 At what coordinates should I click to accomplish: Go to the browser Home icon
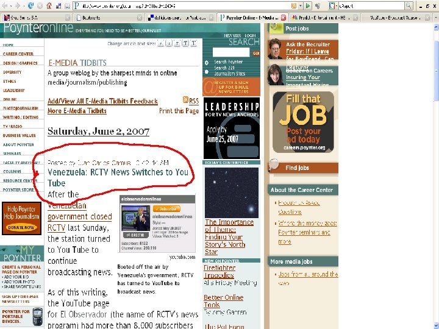(x=49, y=5)
